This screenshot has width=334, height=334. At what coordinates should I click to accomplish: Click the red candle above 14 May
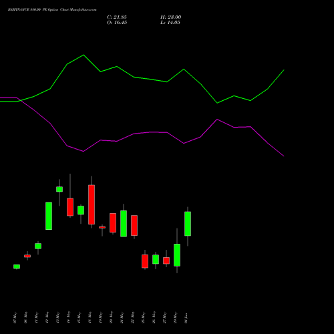pyautogui.click(x=70, y=207)
